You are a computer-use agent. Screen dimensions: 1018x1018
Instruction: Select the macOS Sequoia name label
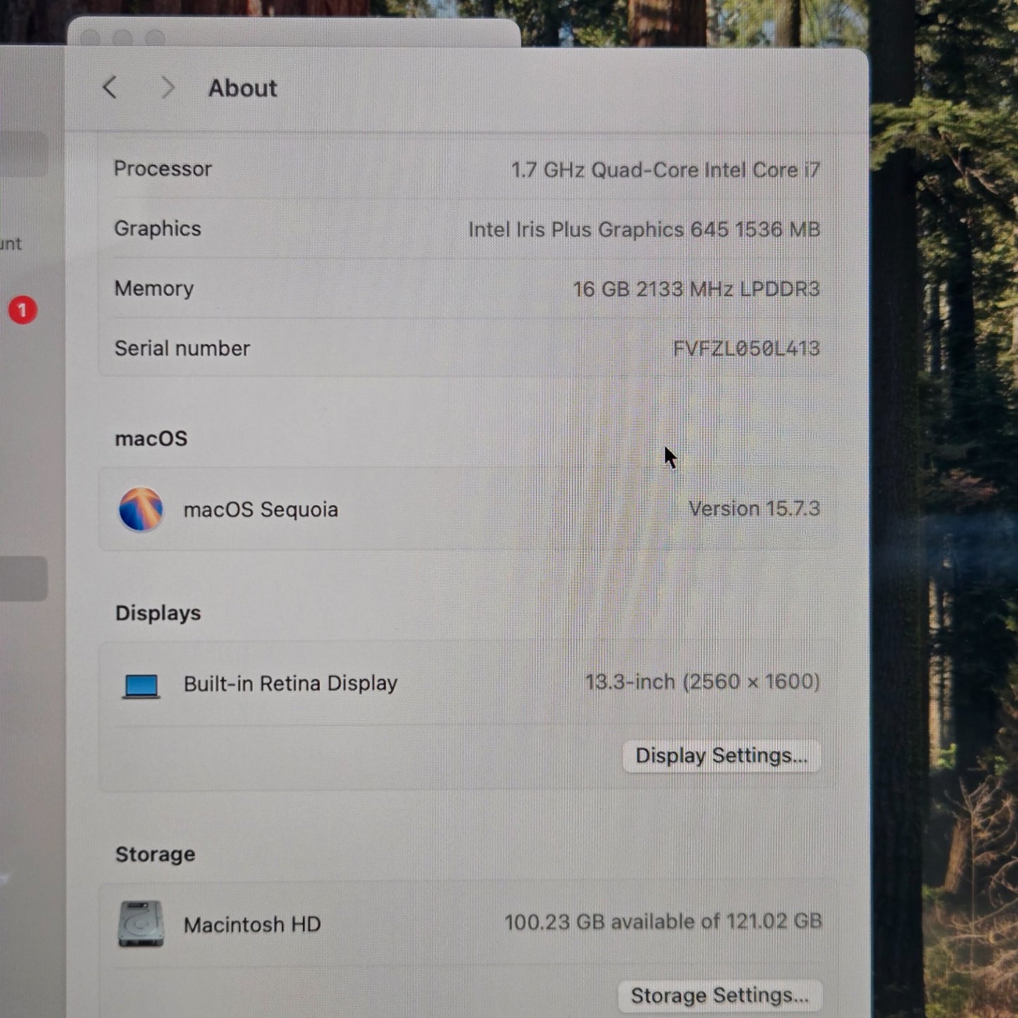pos(261,510)
